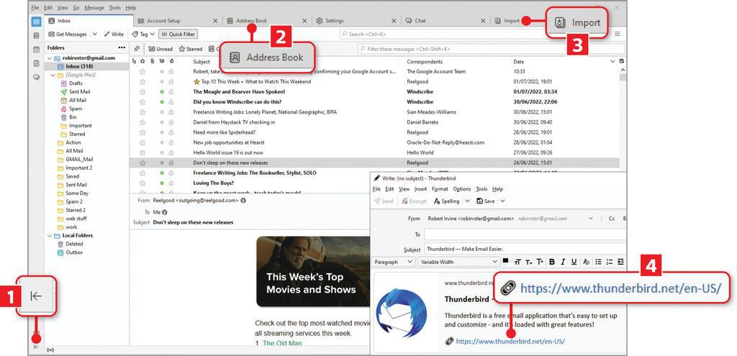Click the Get Messages button
The width and height of the screenshot is (737, 356).
[68, 35]
